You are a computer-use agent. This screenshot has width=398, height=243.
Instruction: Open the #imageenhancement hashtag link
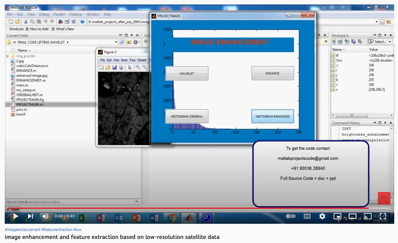click(23, 230)
